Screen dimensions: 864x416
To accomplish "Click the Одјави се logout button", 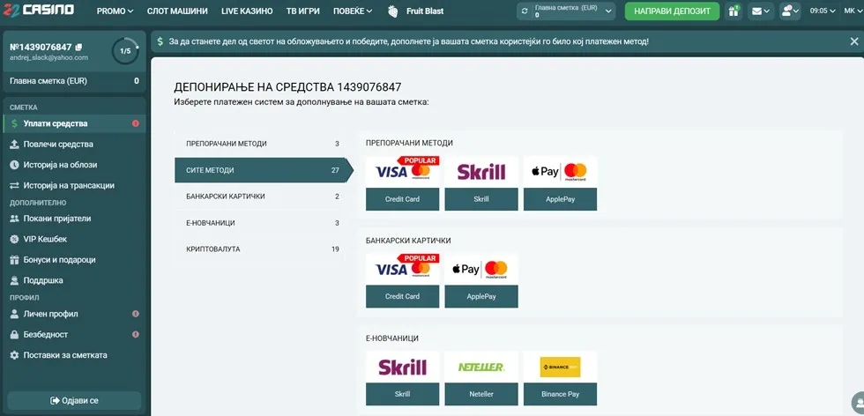I will [74, 400].
